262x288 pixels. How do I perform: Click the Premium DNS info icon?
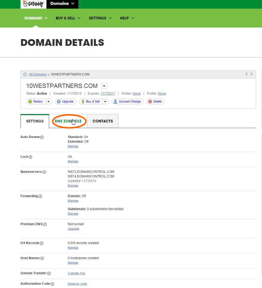click(45, 224)
